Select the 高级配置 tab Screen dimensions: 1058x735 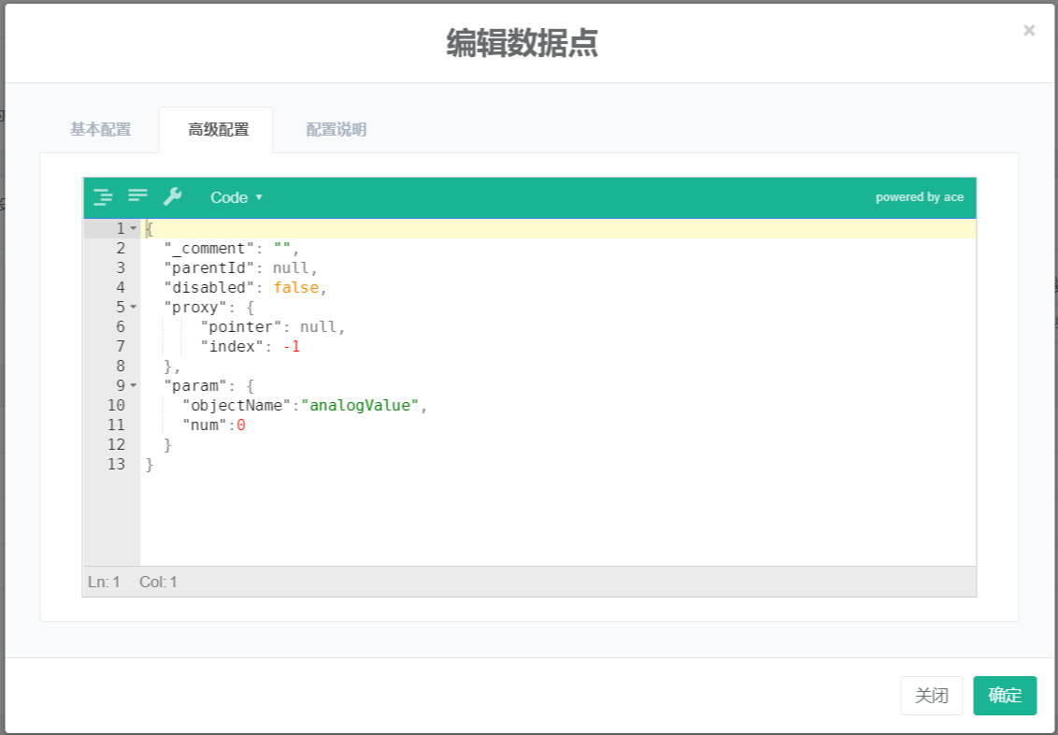tap(218, 130)
